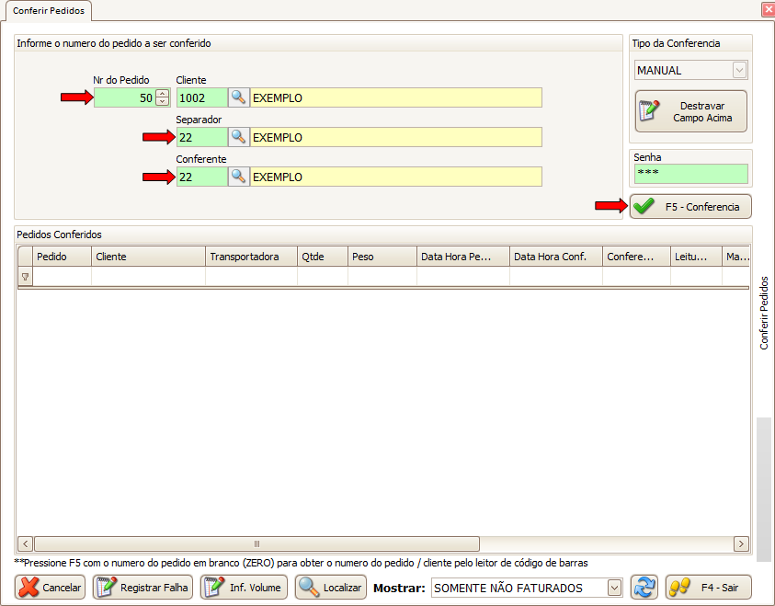The width and height of the screenshot is (775, 606).
Task: Click the Cliente search magnifier icon
Action: (238, 97)
